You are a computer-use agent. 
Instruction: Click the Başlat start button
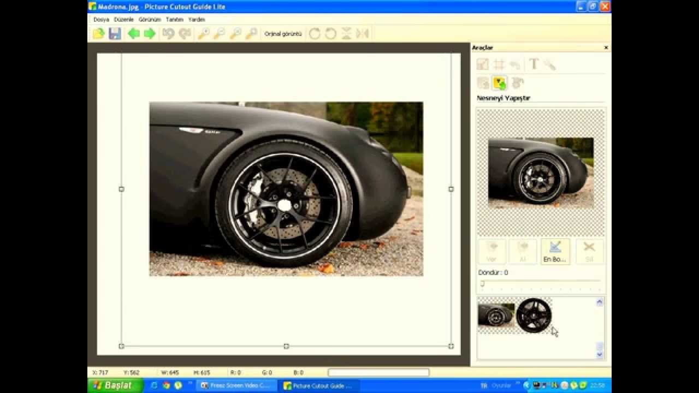tap(115, 385)
